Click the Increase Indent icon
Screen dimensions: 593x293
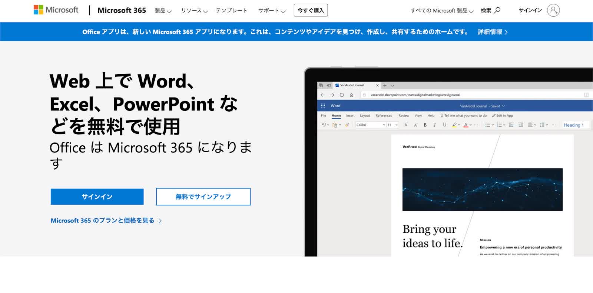pos(521,125)
